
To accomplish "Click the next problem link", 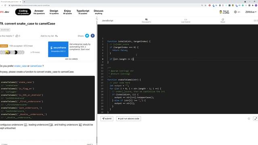I will click(89, 144).
